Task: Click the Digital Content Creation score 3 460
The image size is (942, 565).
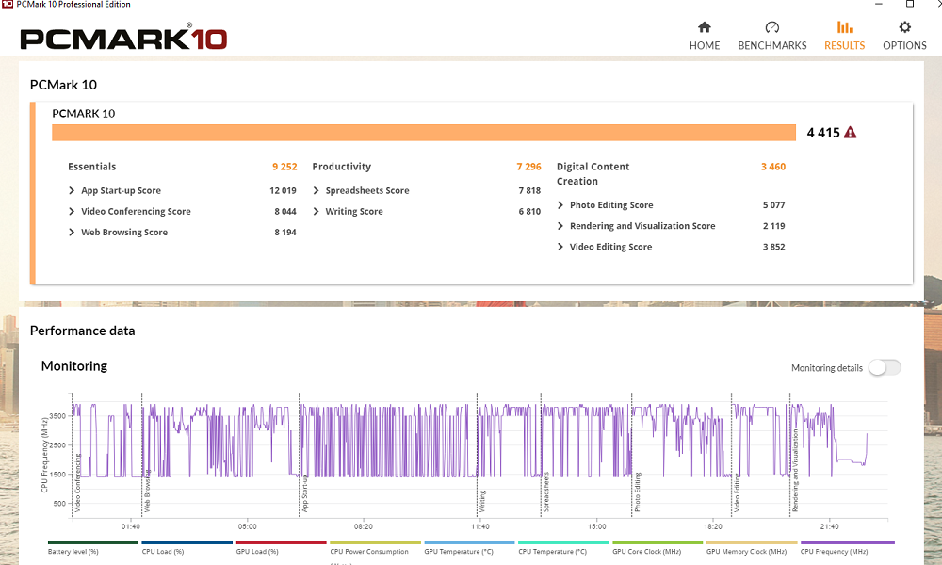Action: tap(773, 167)
